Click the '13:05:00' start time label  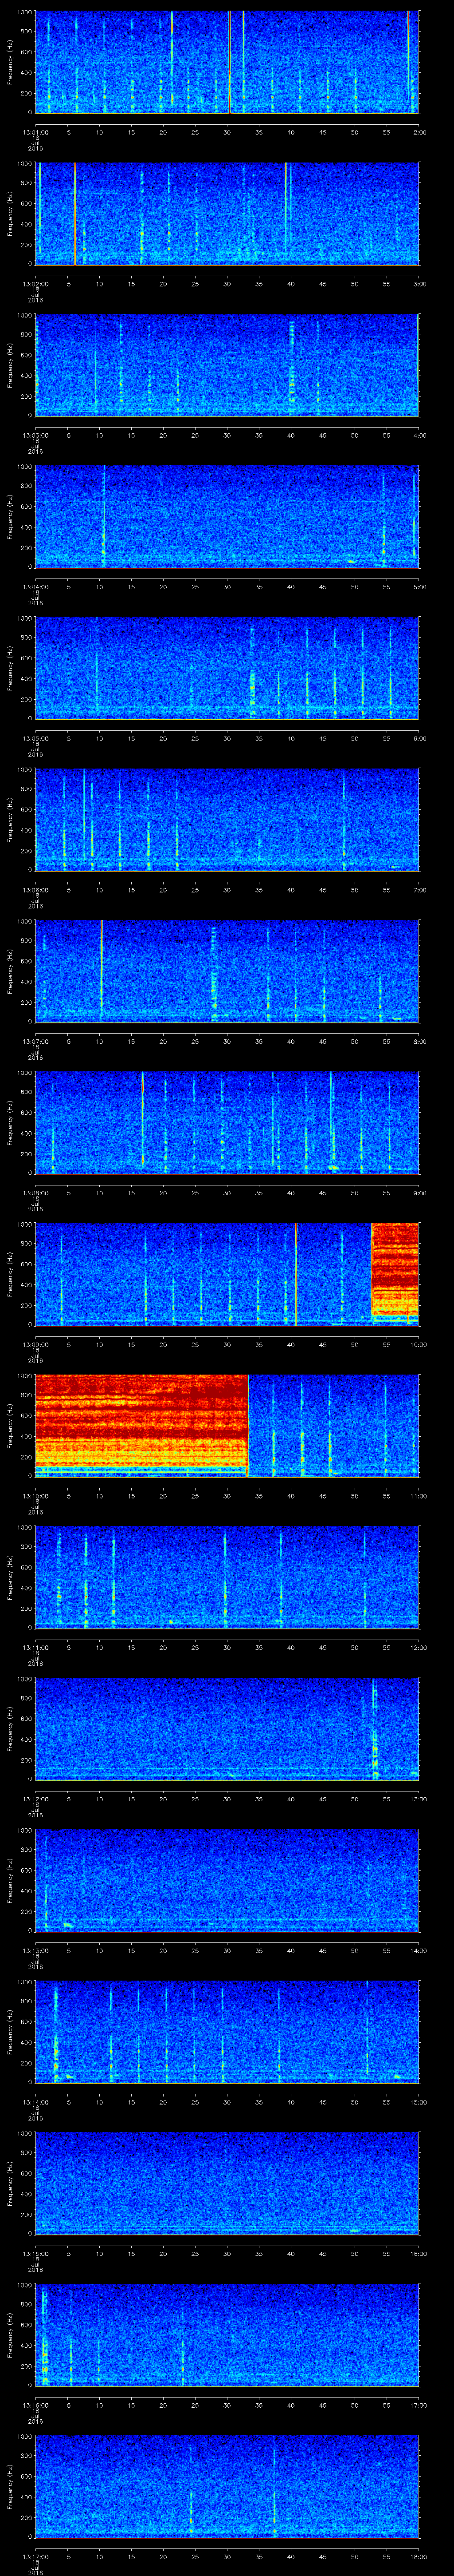coord(35,738)
